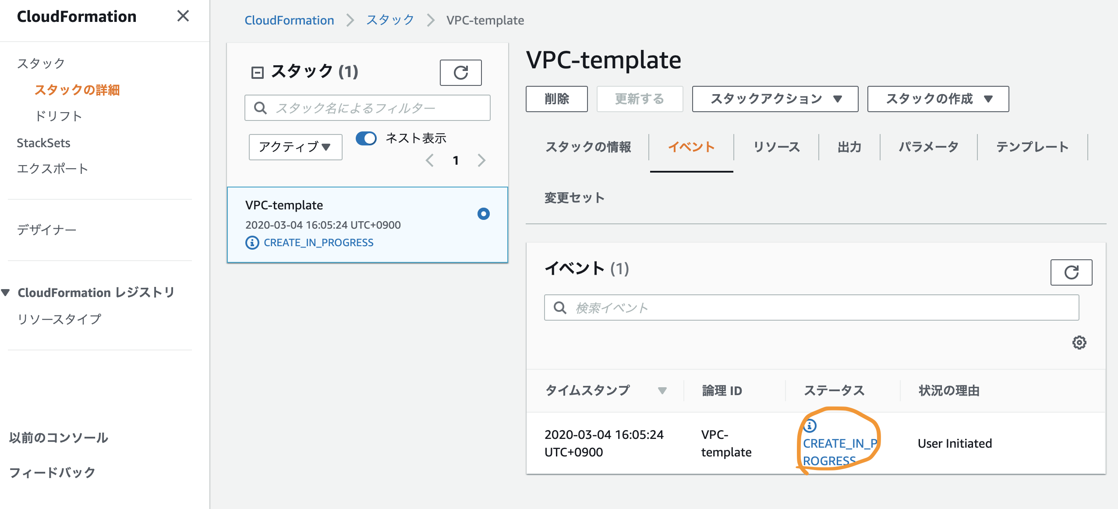Switch to テンプレート tab

[1032, 147]
